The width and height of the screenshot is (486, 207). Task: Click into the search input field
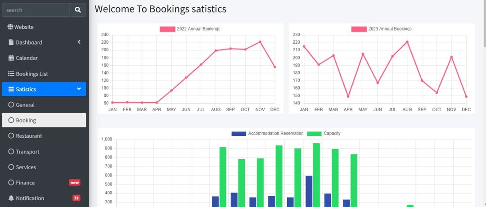pos(36,10)
